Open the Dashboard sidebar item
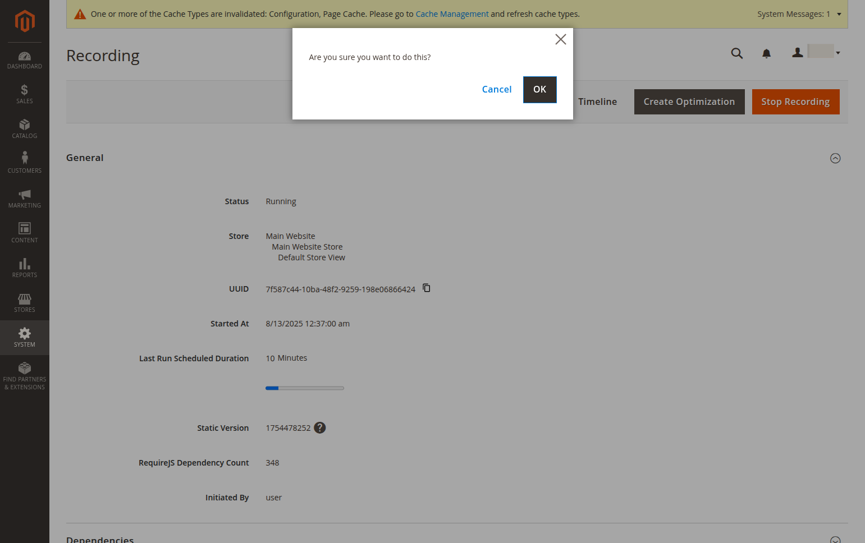Viewport: 865px width, 543px height. point(25,61)
